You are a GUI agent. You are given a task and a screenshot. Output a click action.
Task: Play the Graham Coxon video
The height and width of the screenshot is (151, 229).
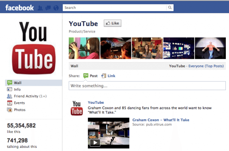pos(95,143)
